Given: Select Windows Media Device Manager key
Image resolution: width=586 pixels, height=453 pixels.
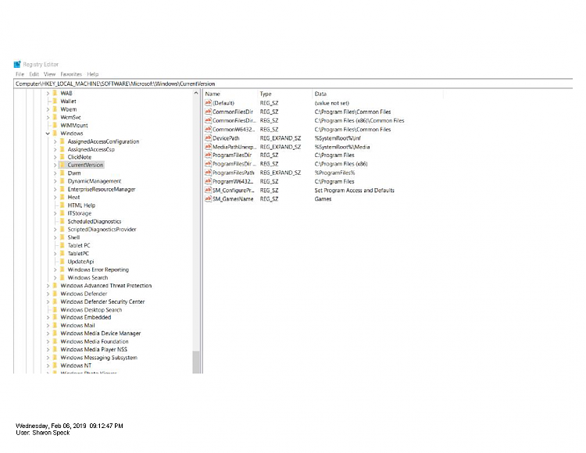Looking at the screenshot, I should (x=101, y=334).
